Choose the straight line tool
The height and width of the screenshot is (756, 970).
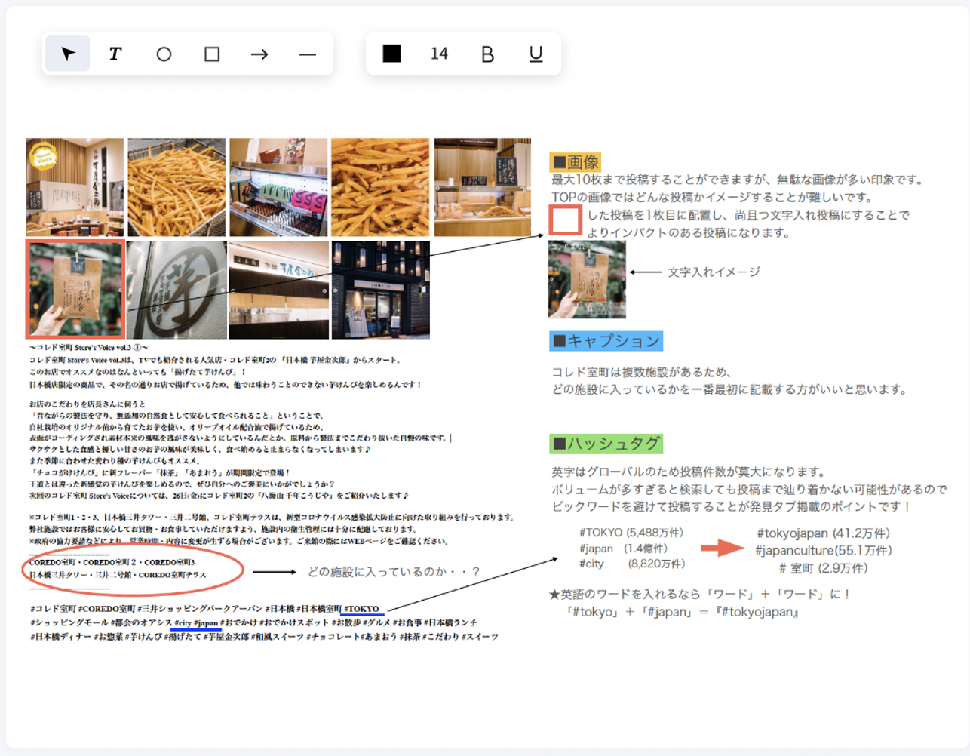(306, 54)
